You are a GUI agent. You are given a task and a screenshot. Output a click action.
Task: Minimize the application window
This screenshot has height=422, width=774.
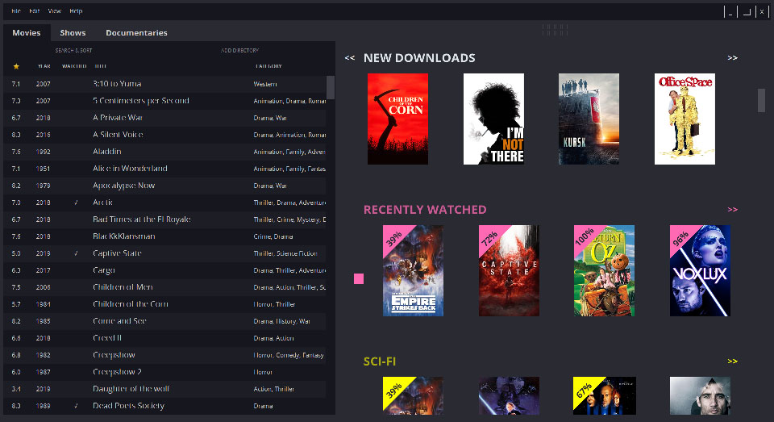(730, 12)
